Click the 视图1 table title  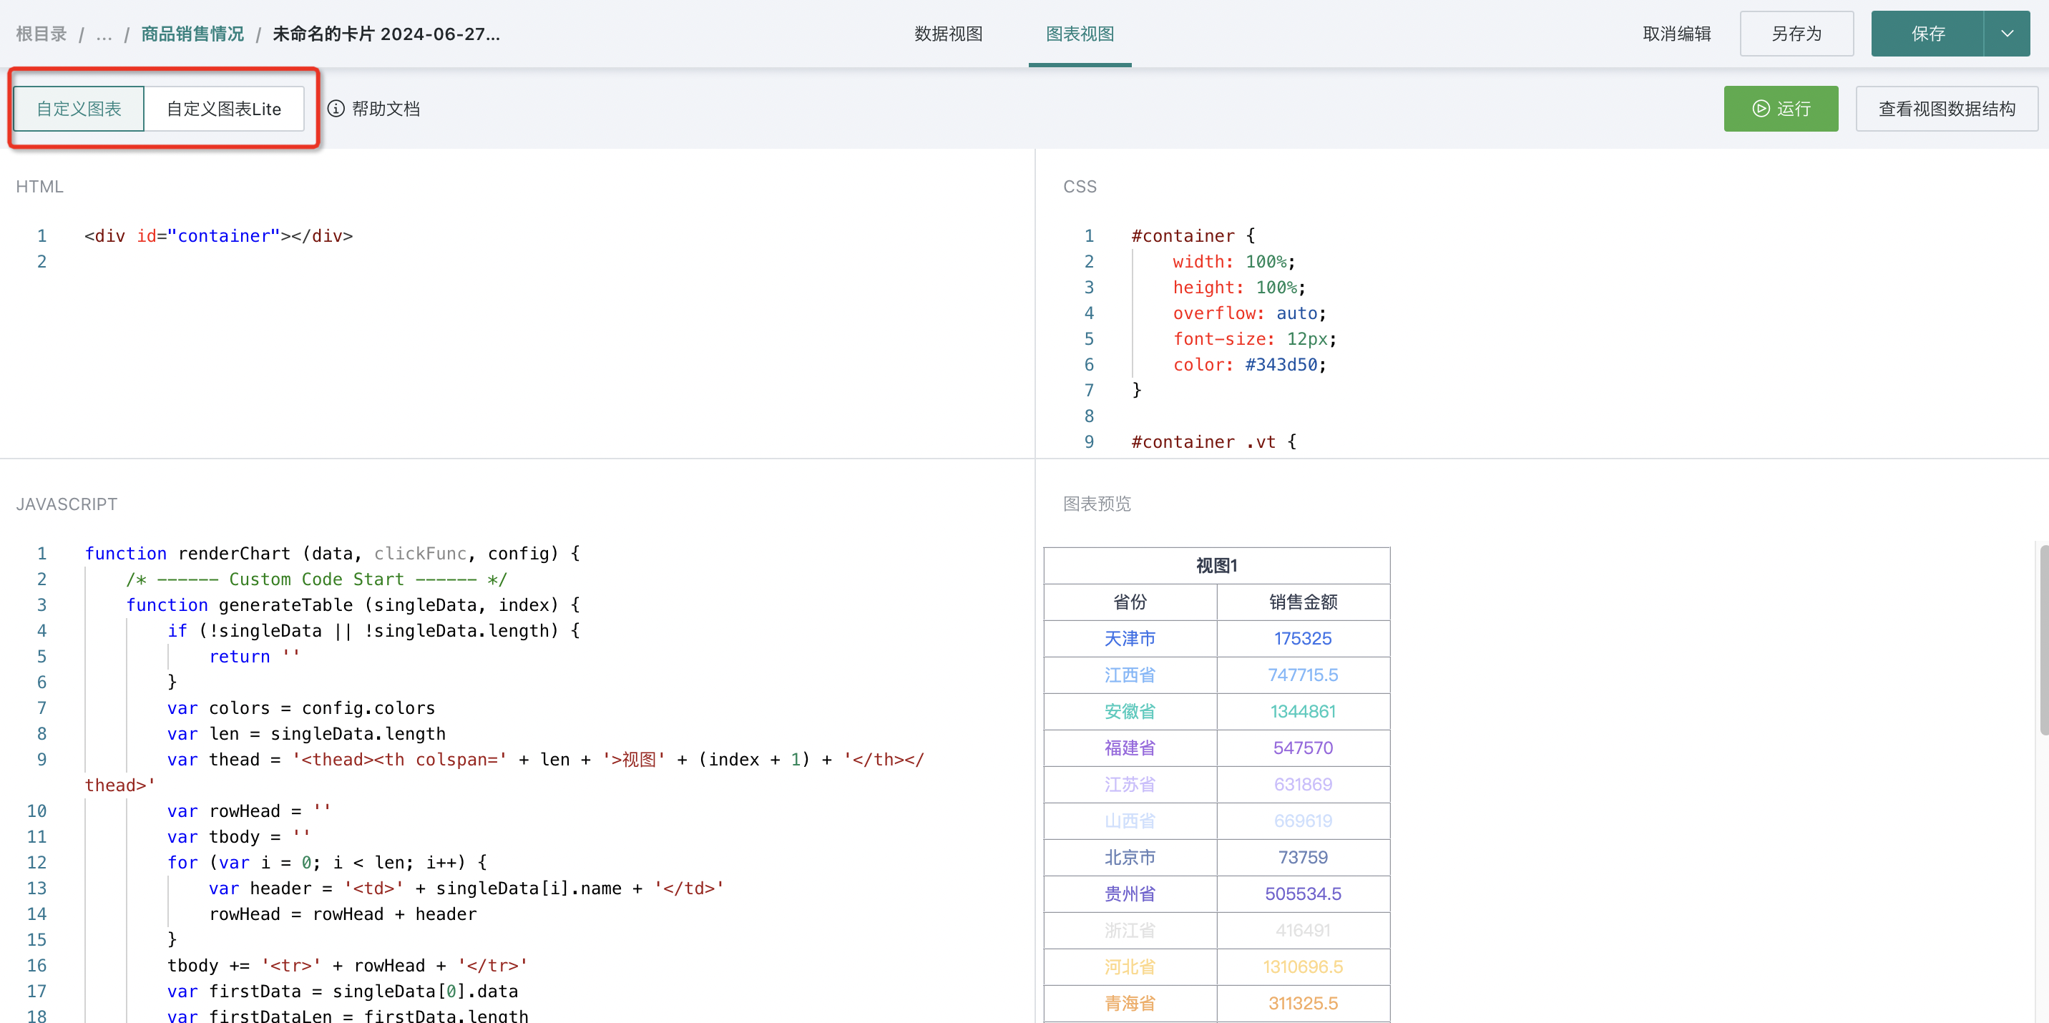point(1216,565)
